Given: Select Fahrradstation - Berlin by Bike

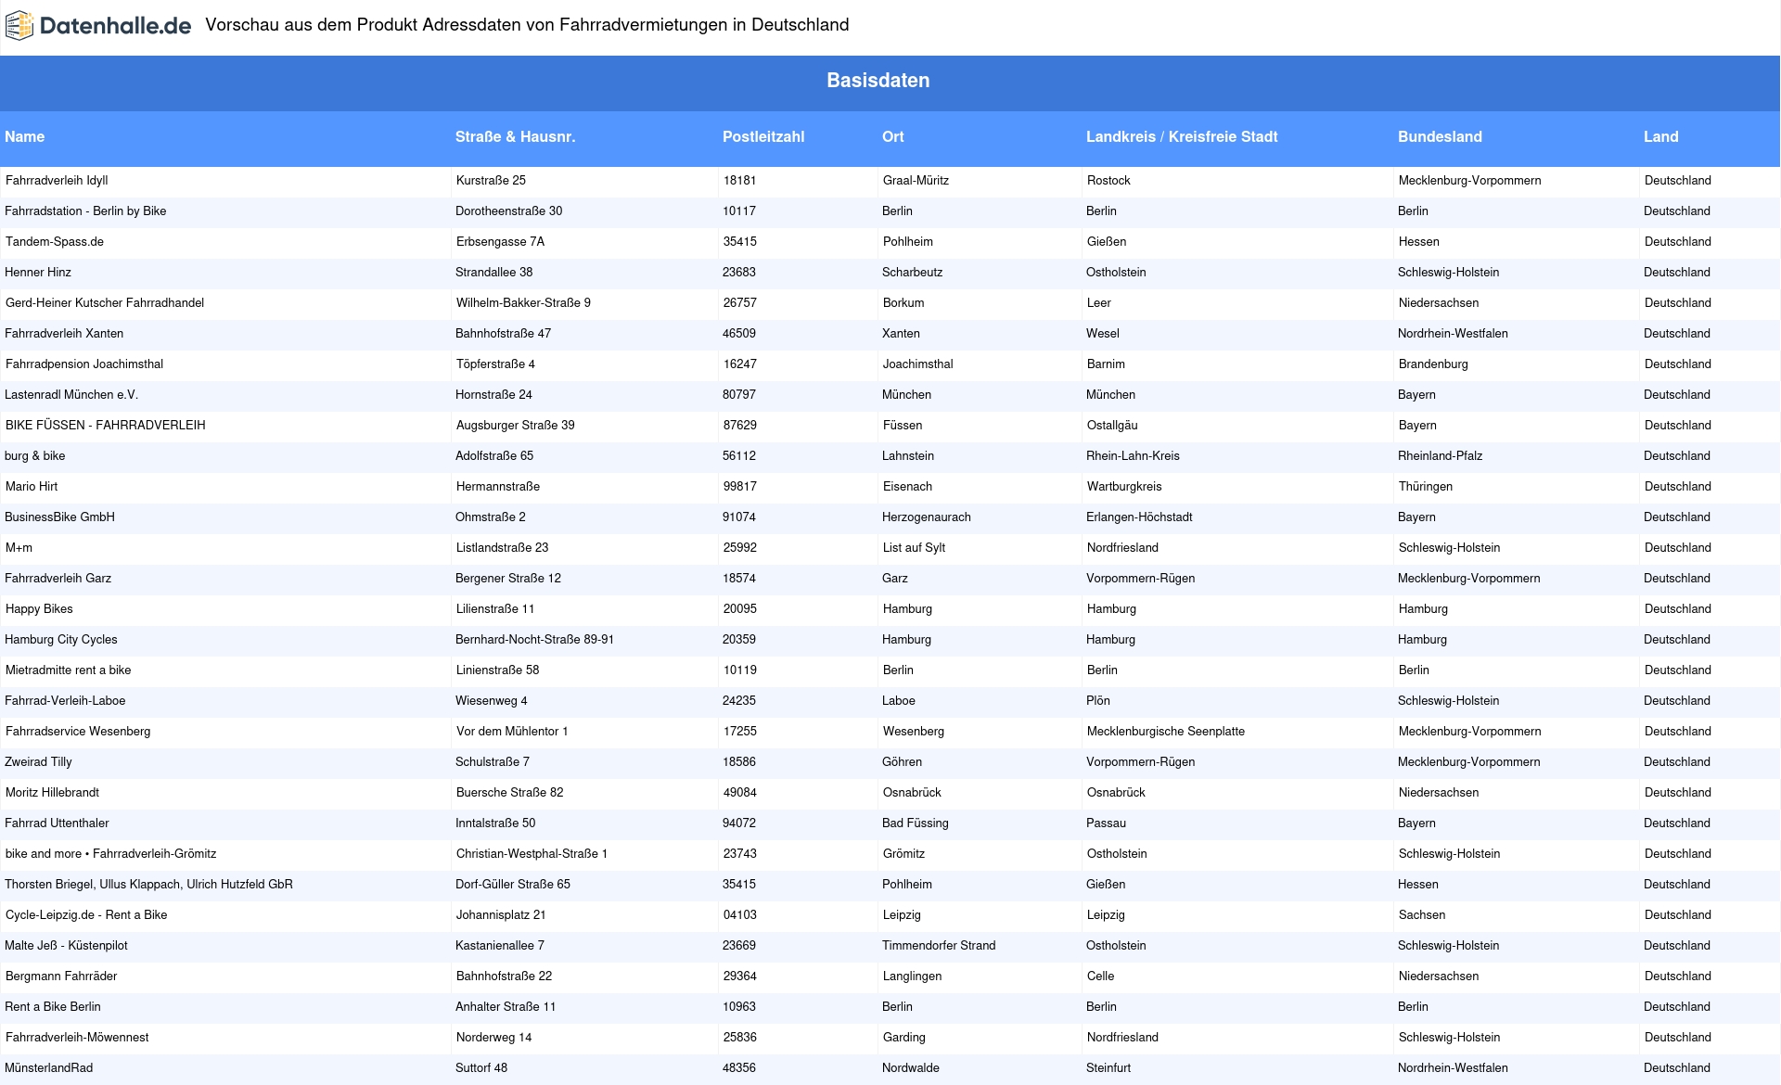Looking at the screenshot, I should (x=85, y=211).
